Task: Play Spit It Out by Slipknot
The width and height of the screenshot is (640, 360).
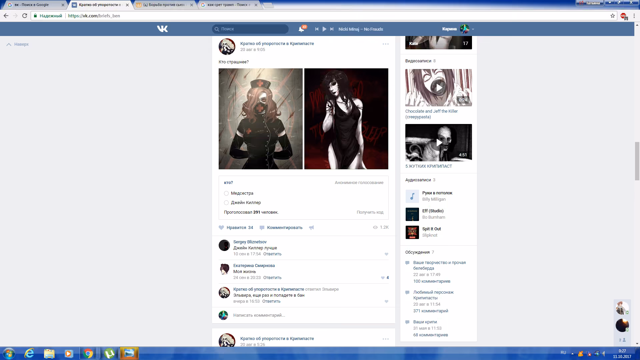Action: pos(412,232)
